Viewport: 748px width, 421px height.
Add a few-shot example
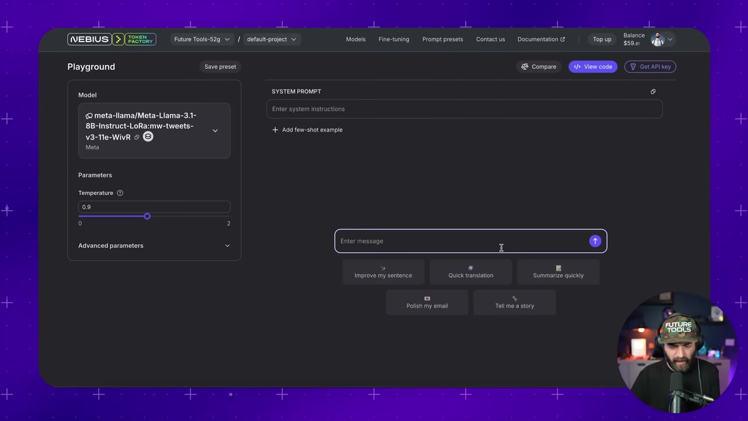click(x=307, y=130)
